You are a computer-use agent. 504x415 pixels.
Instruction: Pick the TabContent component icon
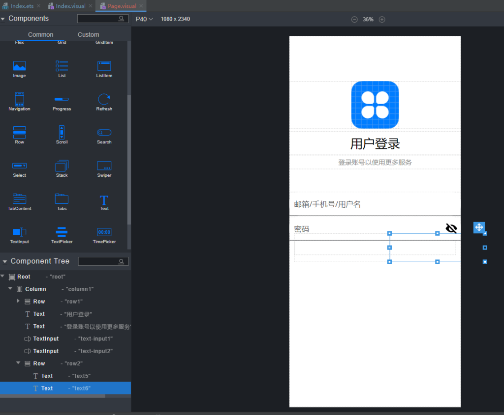click(x=19, y=199)
